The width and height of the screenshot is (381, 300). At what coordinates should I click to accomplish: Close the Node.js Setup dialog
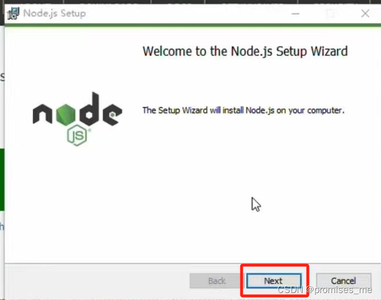[365, 13]
